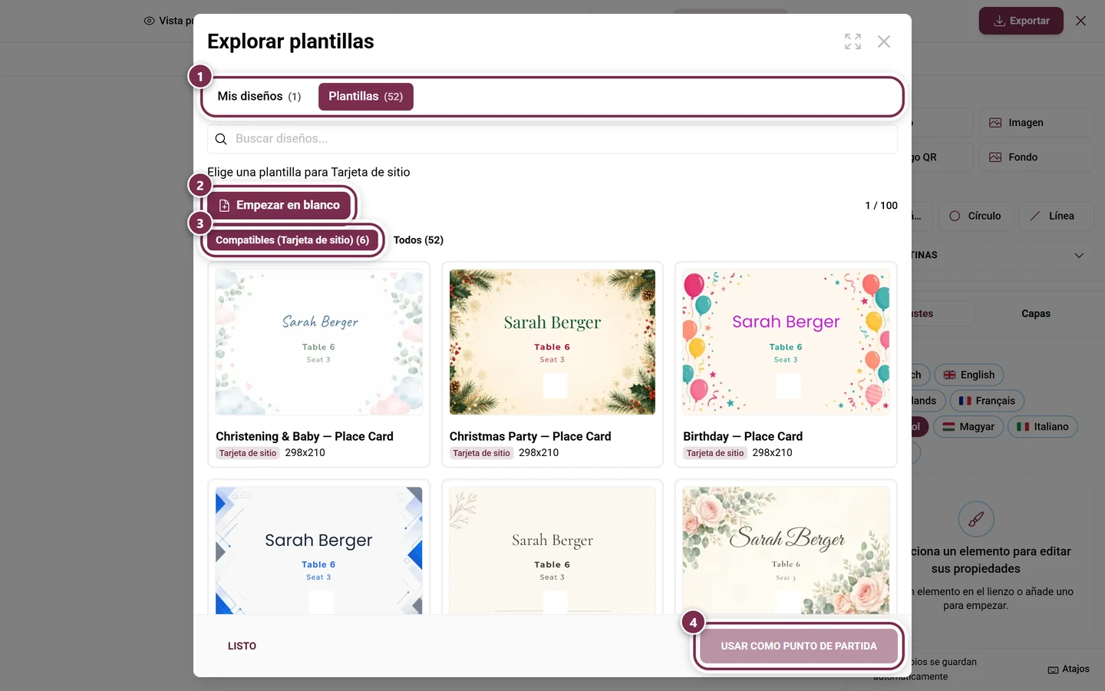Open the Capas tab
1105x691 pixels.
1036,313
